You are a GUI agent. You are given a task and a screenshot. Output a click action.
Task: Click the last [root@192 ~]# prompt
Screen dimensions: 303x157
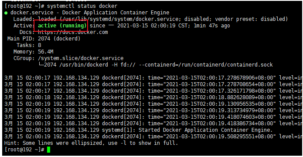coord(24,150)
